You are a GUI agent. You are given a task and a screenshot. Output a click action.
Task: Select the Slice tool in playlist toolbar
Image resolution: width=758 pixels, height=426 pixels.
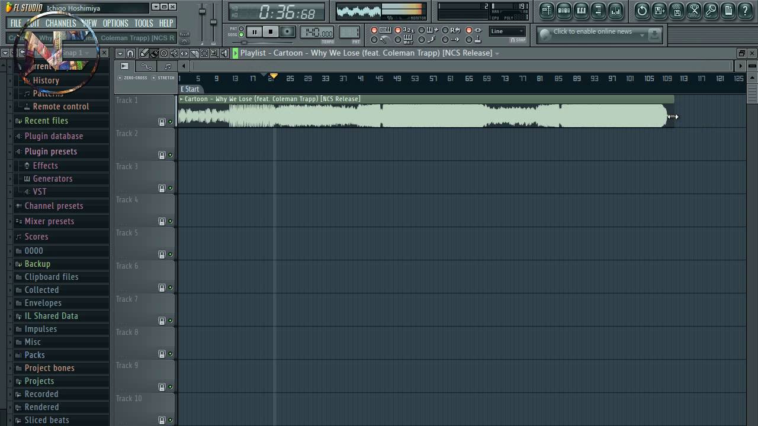(x=194, y=53)
